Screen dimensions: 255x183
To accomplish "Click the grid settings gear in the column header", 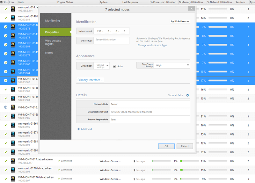I will (x=2, y=2).
